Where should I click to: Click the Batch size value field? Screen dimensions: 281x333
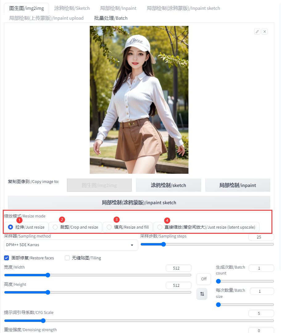click(x=262, y=291)
